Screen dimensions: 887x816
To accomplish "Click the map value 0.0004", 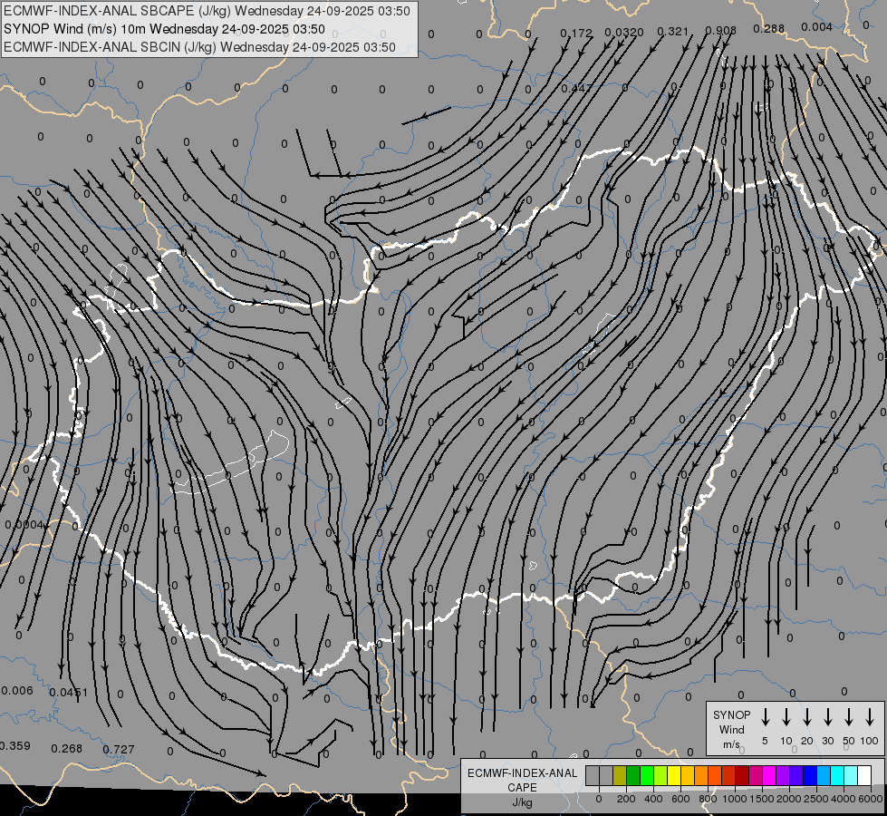I will (24, 525).
